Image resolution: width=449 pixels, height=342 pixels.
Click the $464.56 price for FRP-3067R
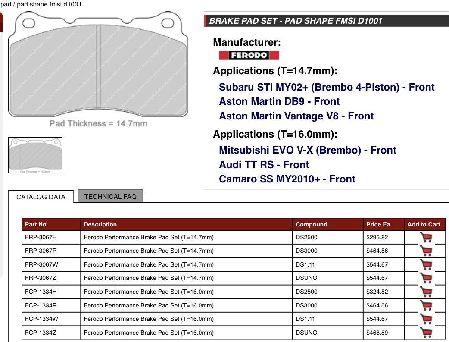pos(384,251)
